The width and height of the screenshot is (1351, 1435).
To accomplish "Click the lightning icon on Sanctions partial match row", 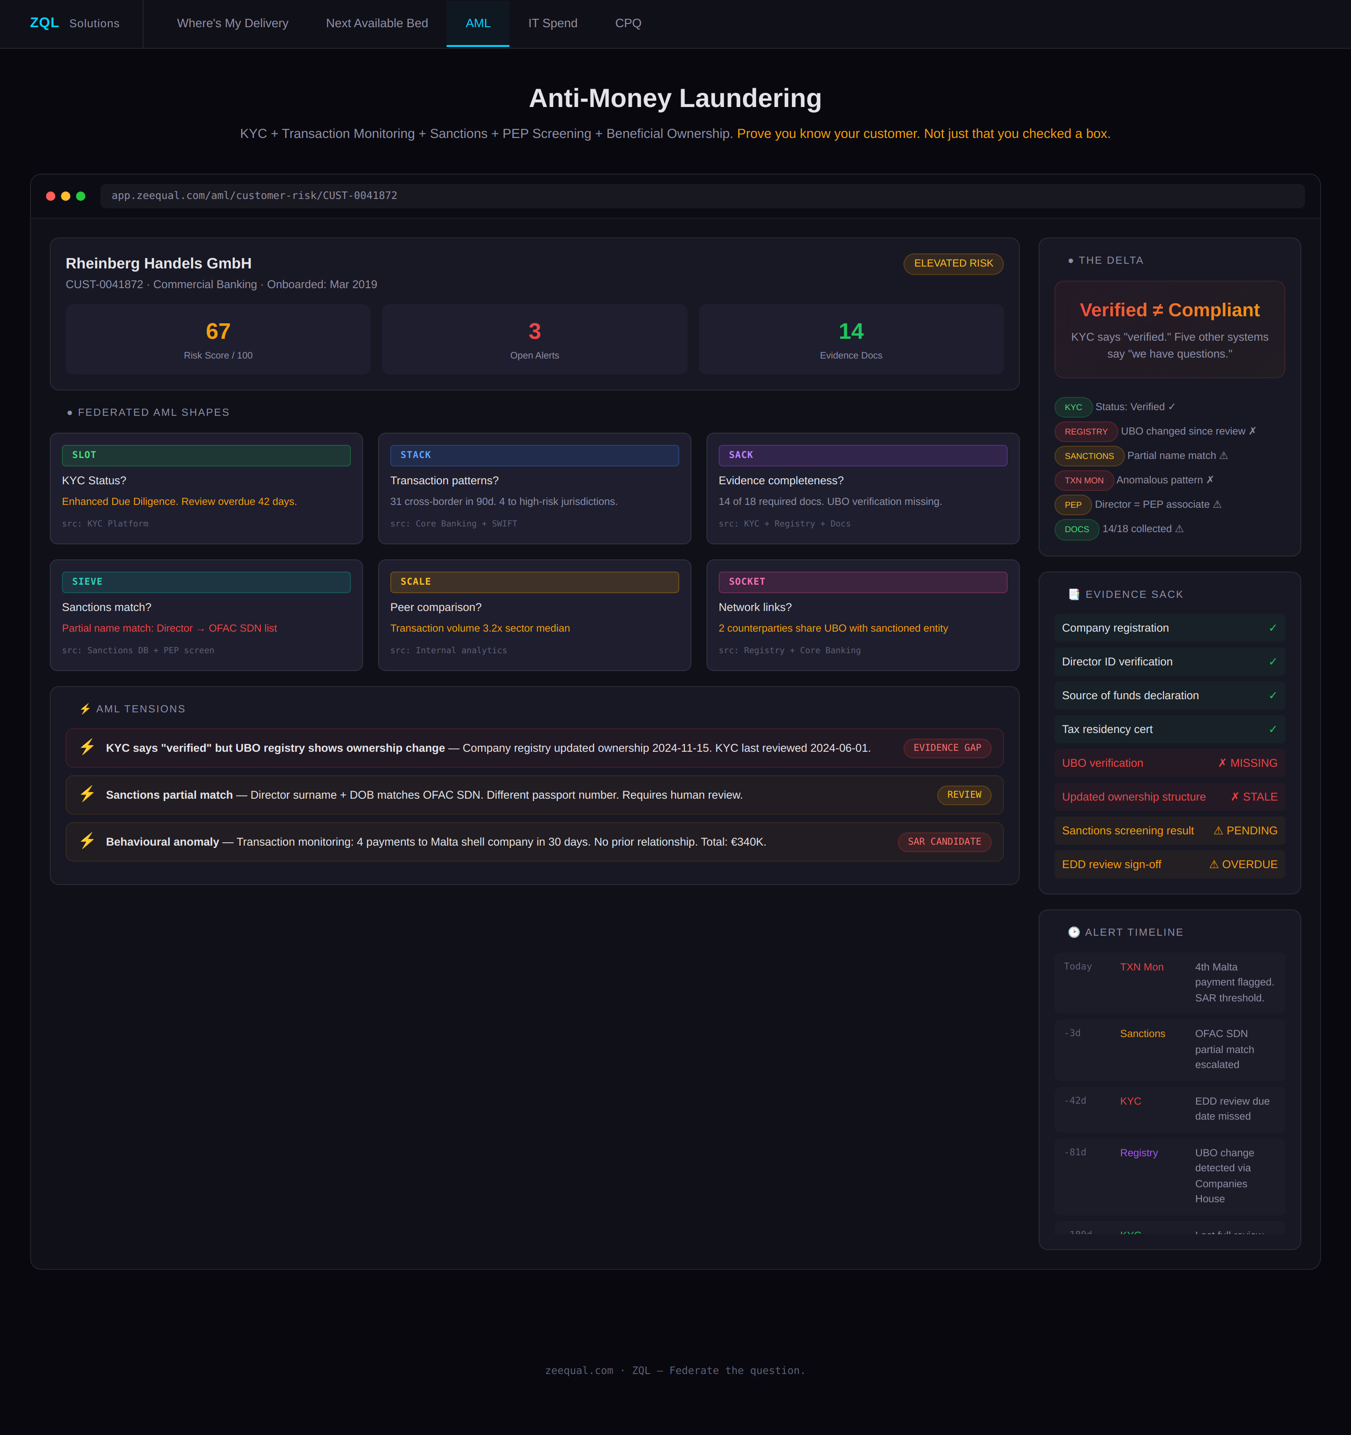I will [x=87, y=794].
